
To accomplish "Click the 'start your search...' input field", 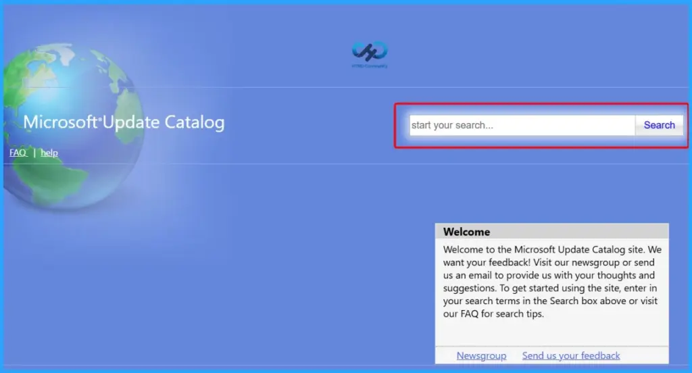I will [x=522, y=126].
